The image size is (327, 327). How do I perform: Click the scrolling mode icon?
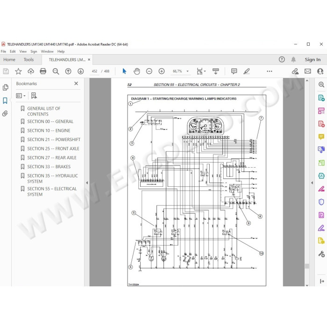tap(216, 71)
